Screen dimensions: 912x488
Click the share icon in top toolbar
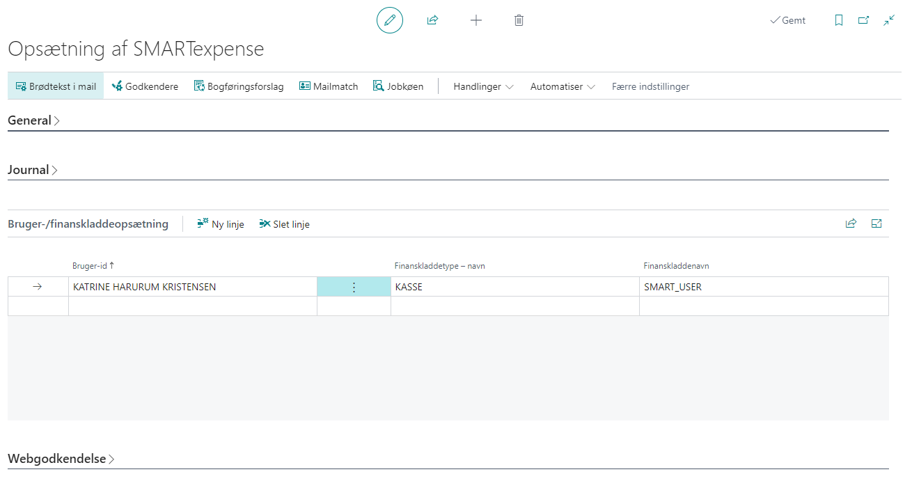click(x=432, y=20)
